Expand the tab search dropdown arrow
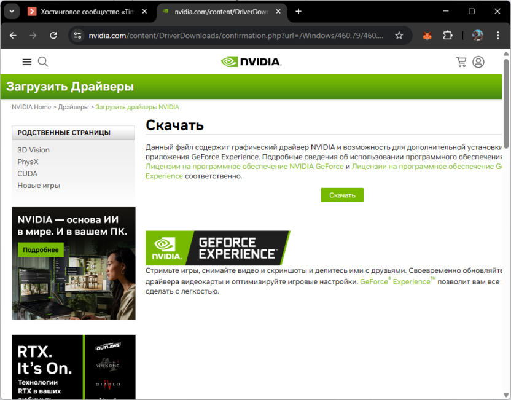The height and width of the screenshot is (400, 511). point(12,12)
